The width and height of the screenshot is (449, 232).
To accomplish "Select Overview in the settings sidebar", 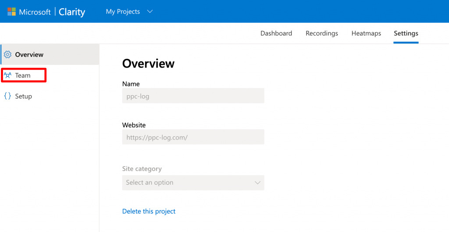I will (x=50, y=54).
